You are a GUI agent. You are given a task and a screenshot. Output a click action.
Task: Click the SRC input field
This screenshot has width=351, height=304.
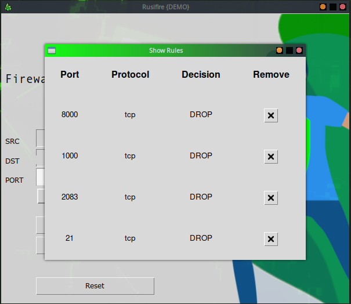(40, 138)
